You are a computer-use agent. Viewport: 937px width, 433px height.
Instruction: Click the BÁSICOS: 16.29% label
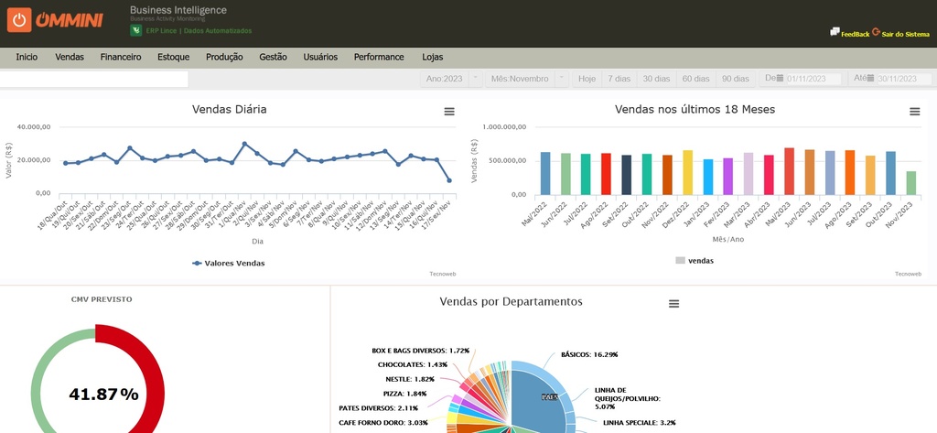589,354
